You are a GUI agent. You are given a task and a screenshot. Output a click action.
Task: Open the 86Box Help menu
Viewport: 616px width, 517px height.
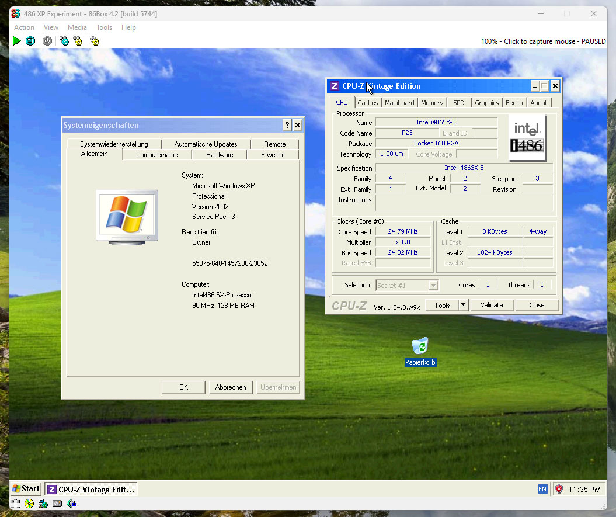[128, 27]
